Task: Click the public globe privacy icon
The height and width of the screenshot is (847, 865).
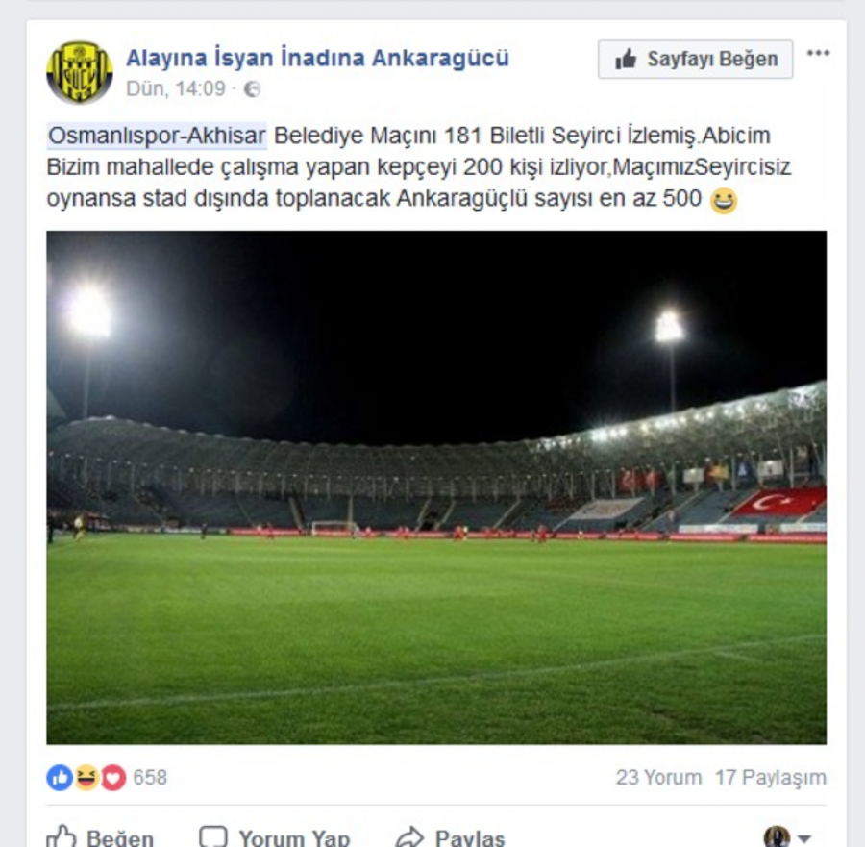Action: [x=252, y=88]
